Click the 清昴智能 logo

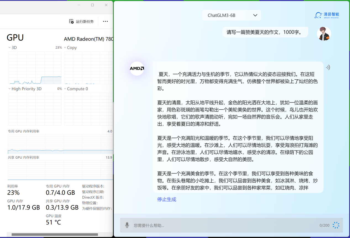pos(327,15)
